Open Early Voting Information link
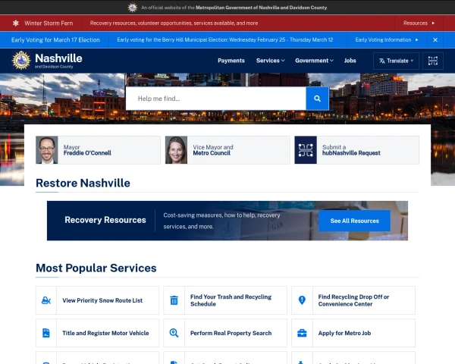Screen dimensions: 455x364 pos(387,39)
